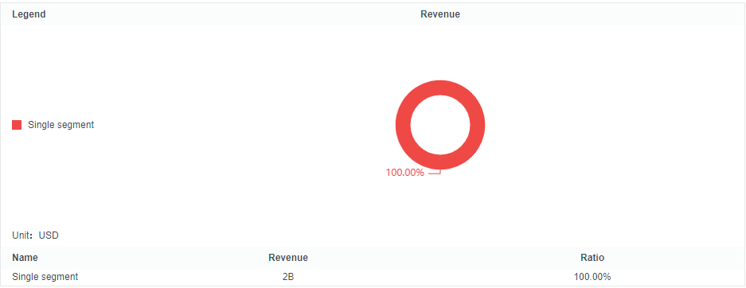Viewport: 746px width, 288px height.
Task: Click the Revenue table column header
Action: point(288,258)
